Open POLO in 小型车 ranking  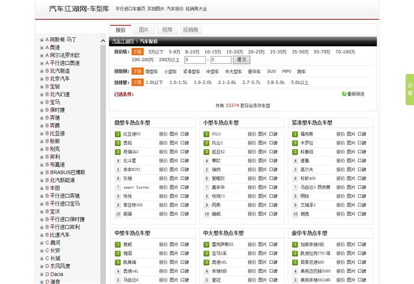pos(216,134)
